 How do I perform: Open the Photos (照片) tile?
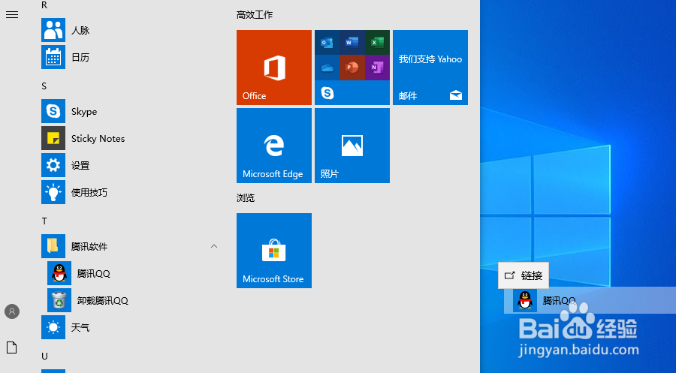(352, 146)
